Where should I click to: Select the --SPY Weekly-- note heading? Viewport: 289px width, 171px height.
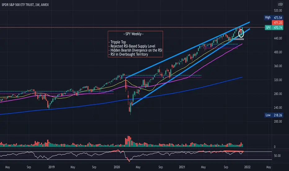(x=133, y=34)
